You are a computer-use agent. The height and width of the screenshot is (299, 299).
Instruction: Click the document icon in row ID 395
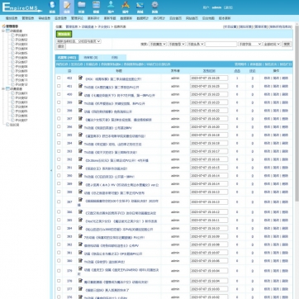(x=80, y=135)
